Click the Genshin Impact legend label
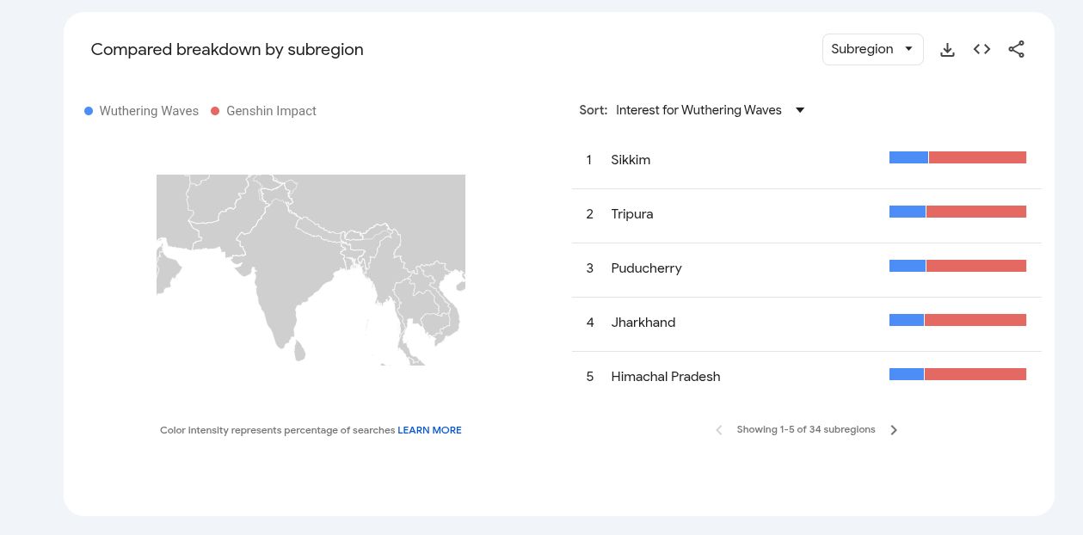The width and height of the screenshot is (1083, 535). pos(271,111)
